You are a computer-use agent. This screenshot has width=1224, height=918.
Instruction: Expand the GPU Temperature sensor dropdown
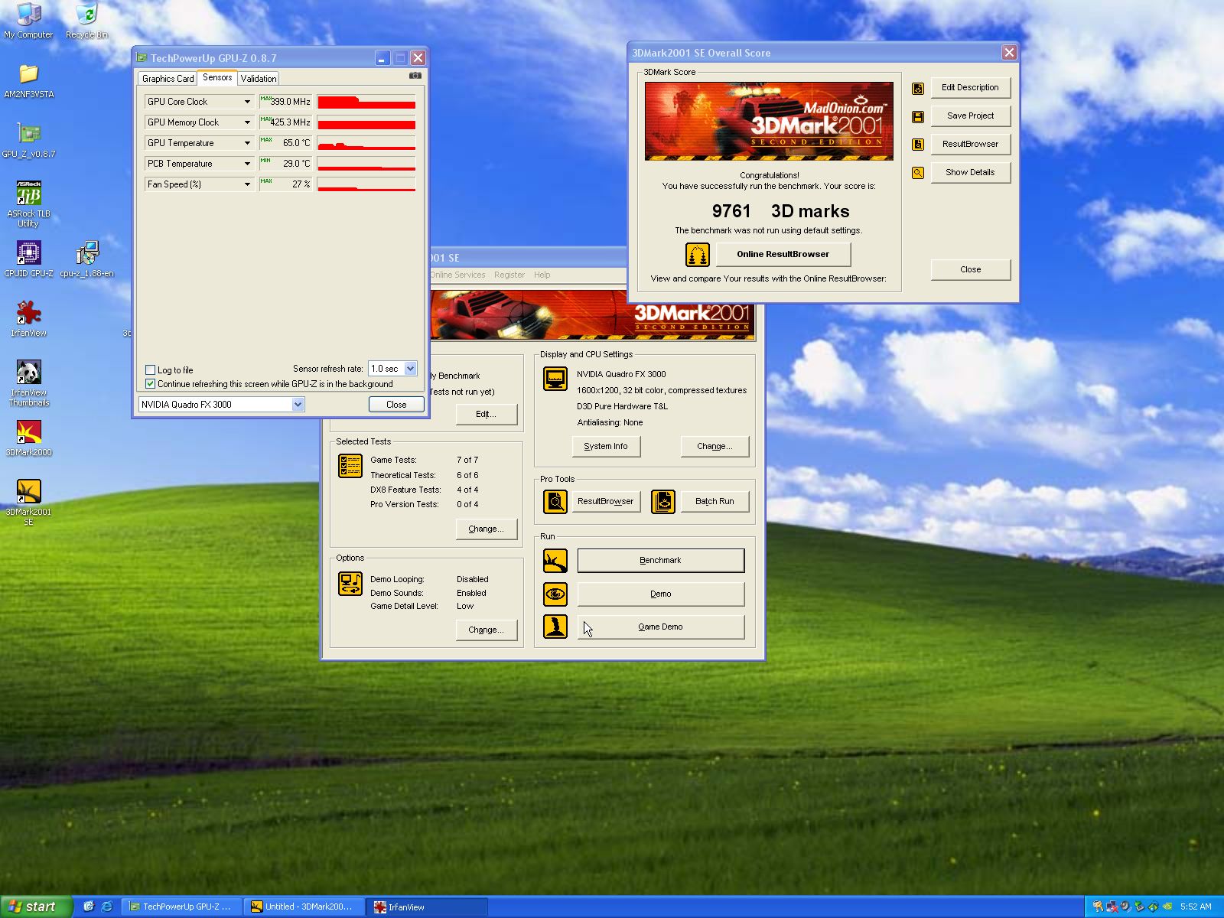(x=247, y=143)
